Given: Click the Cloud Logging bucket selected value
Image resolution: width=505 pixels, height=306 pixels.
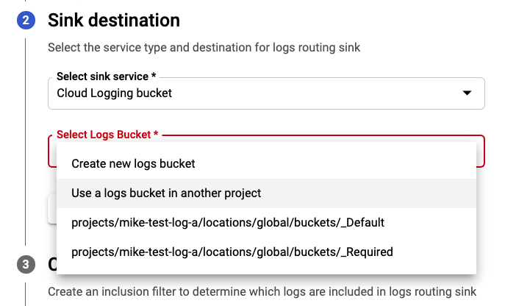Looking at the screenshot, I should tap(115, 93).
